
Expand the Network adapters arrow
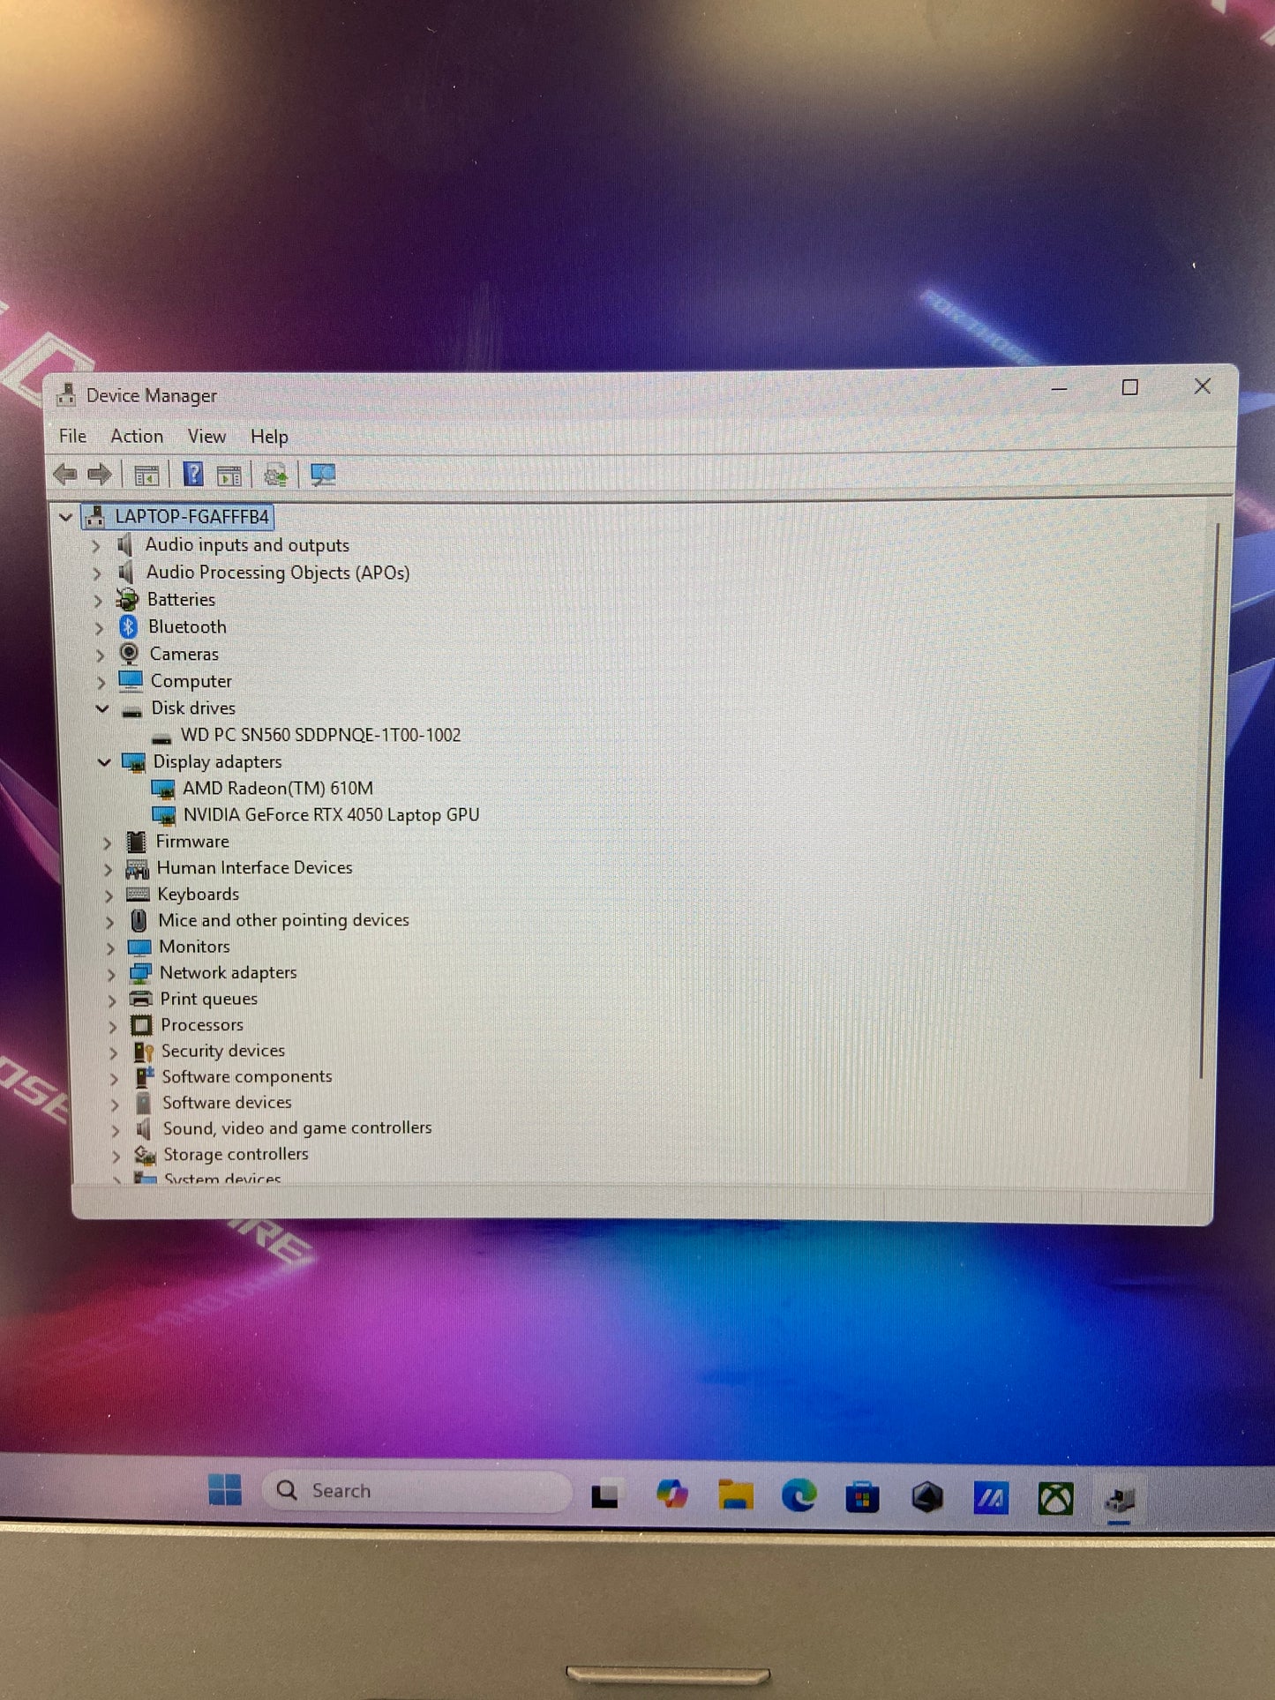tap(111, 974)
